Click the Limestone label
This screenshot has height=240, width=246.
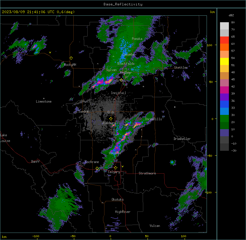coord(44,101)
